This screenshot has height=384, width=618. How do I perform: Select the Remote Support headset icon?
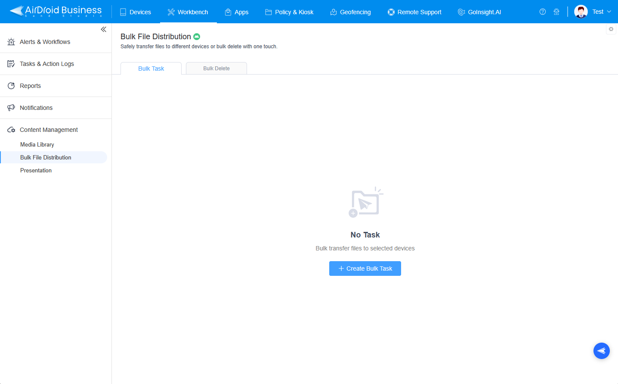coord(390,12)
